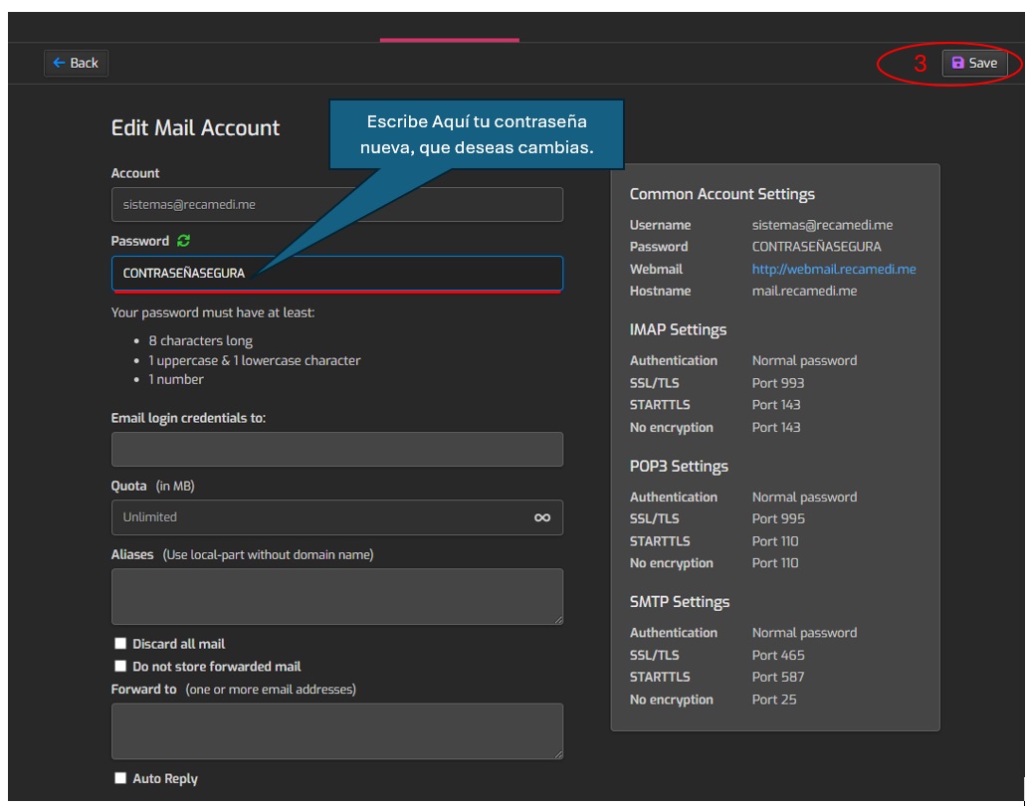Select the Email login credentials to field
The image size is (1028, 806).
(x=337, y=449)
